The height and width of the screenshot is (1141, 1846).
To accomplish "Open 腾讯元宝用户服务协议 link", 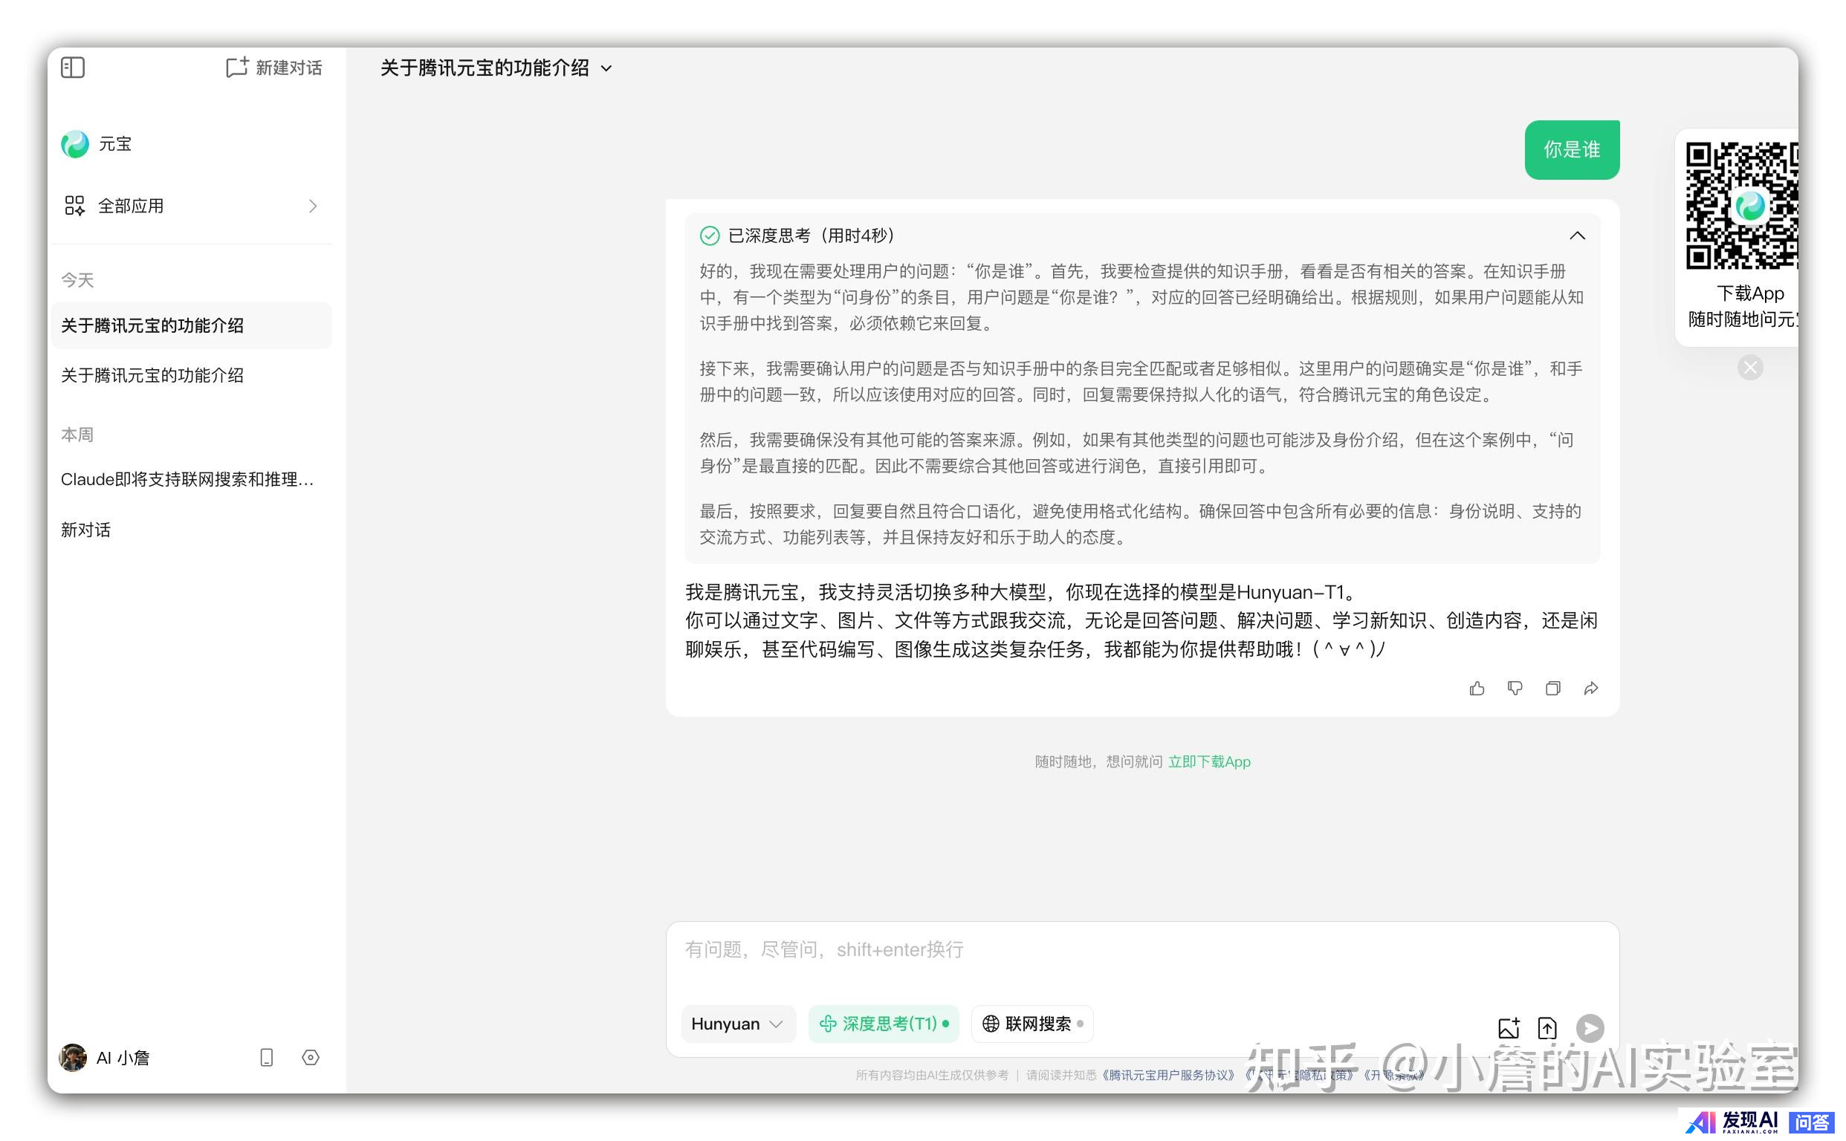I will [x=1167, y=1075].
